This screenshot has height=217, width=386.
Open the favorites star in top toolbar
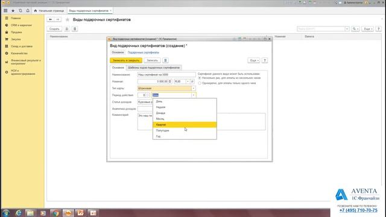[x=13, y=11]
